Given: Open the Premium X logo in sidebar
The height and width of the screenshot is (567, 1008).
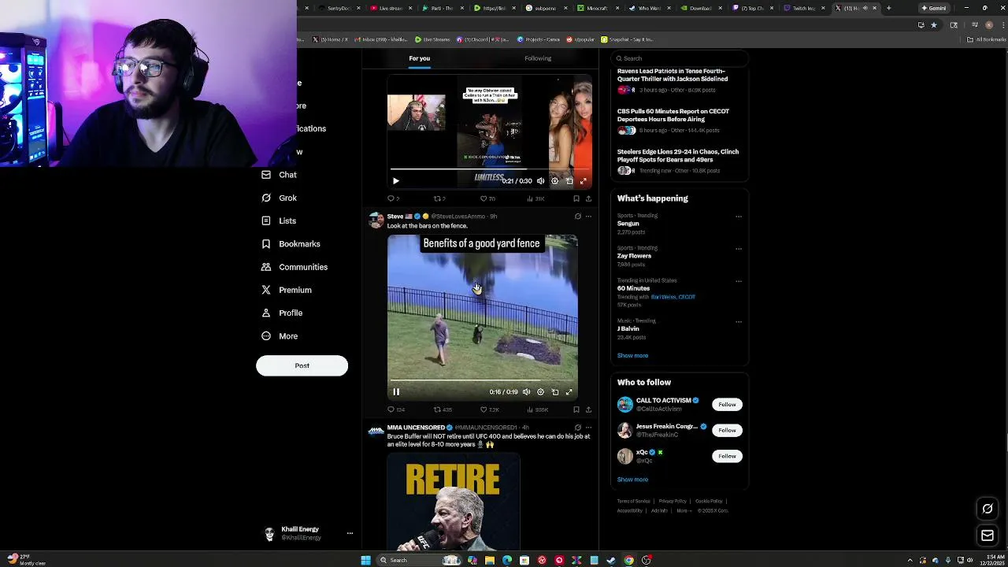Looking at the screenshot, I should point(266,290).
